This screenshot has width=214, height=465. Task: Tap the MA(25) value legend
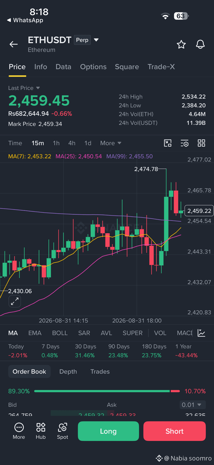[x=79, y=156]
